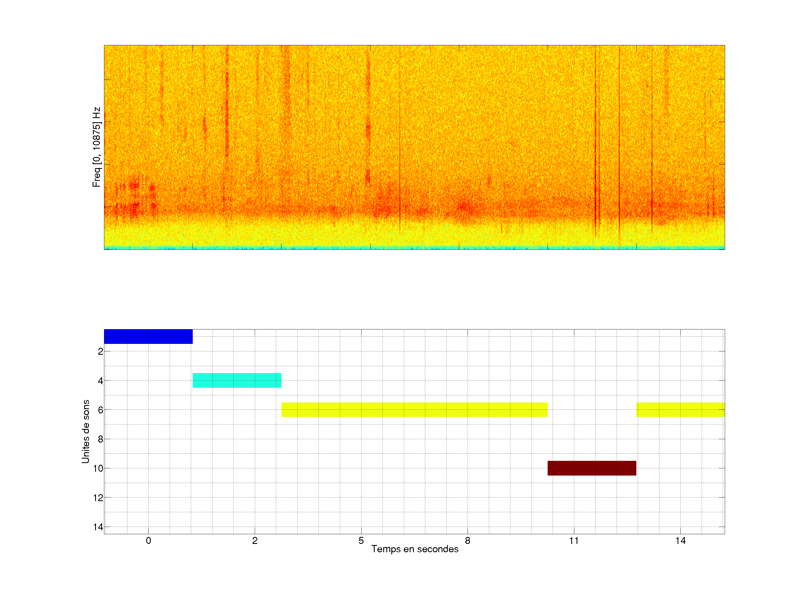Click x-axis tick label 0
This screenshot has width=801, height=600.
click(148, 541)
